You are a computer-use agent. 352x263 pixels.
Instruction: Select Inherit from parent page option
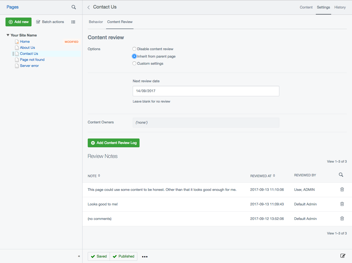134,56
